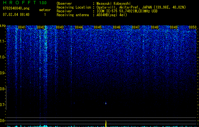199x127 pixels.
Task: Click the antenna A504HB(yagi 4el) text
Action: click(x=112, y=15)
